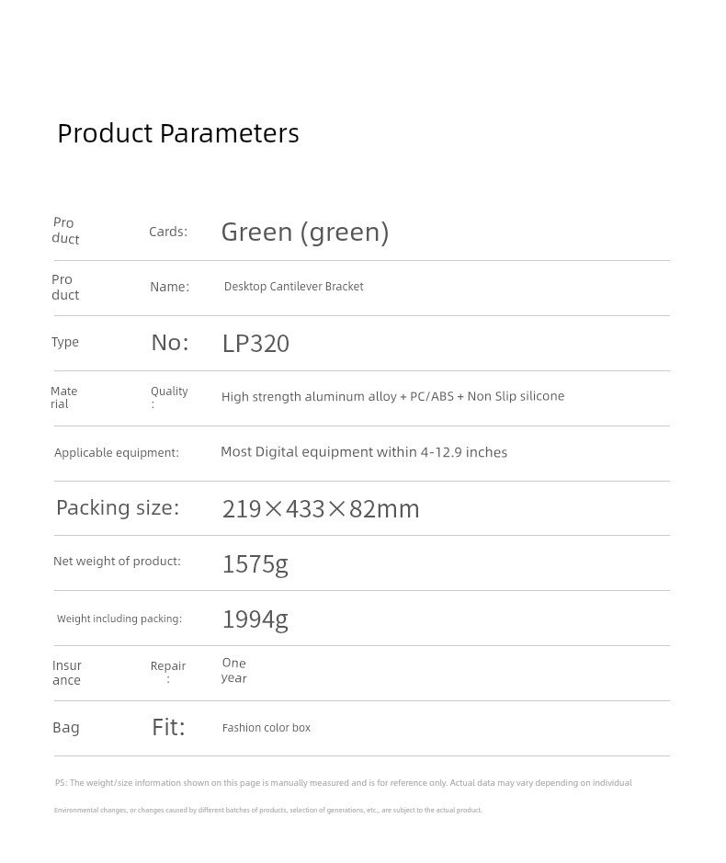
Task: Select Most Digital equipment within 4-12.9 inches
Action: 364,452
